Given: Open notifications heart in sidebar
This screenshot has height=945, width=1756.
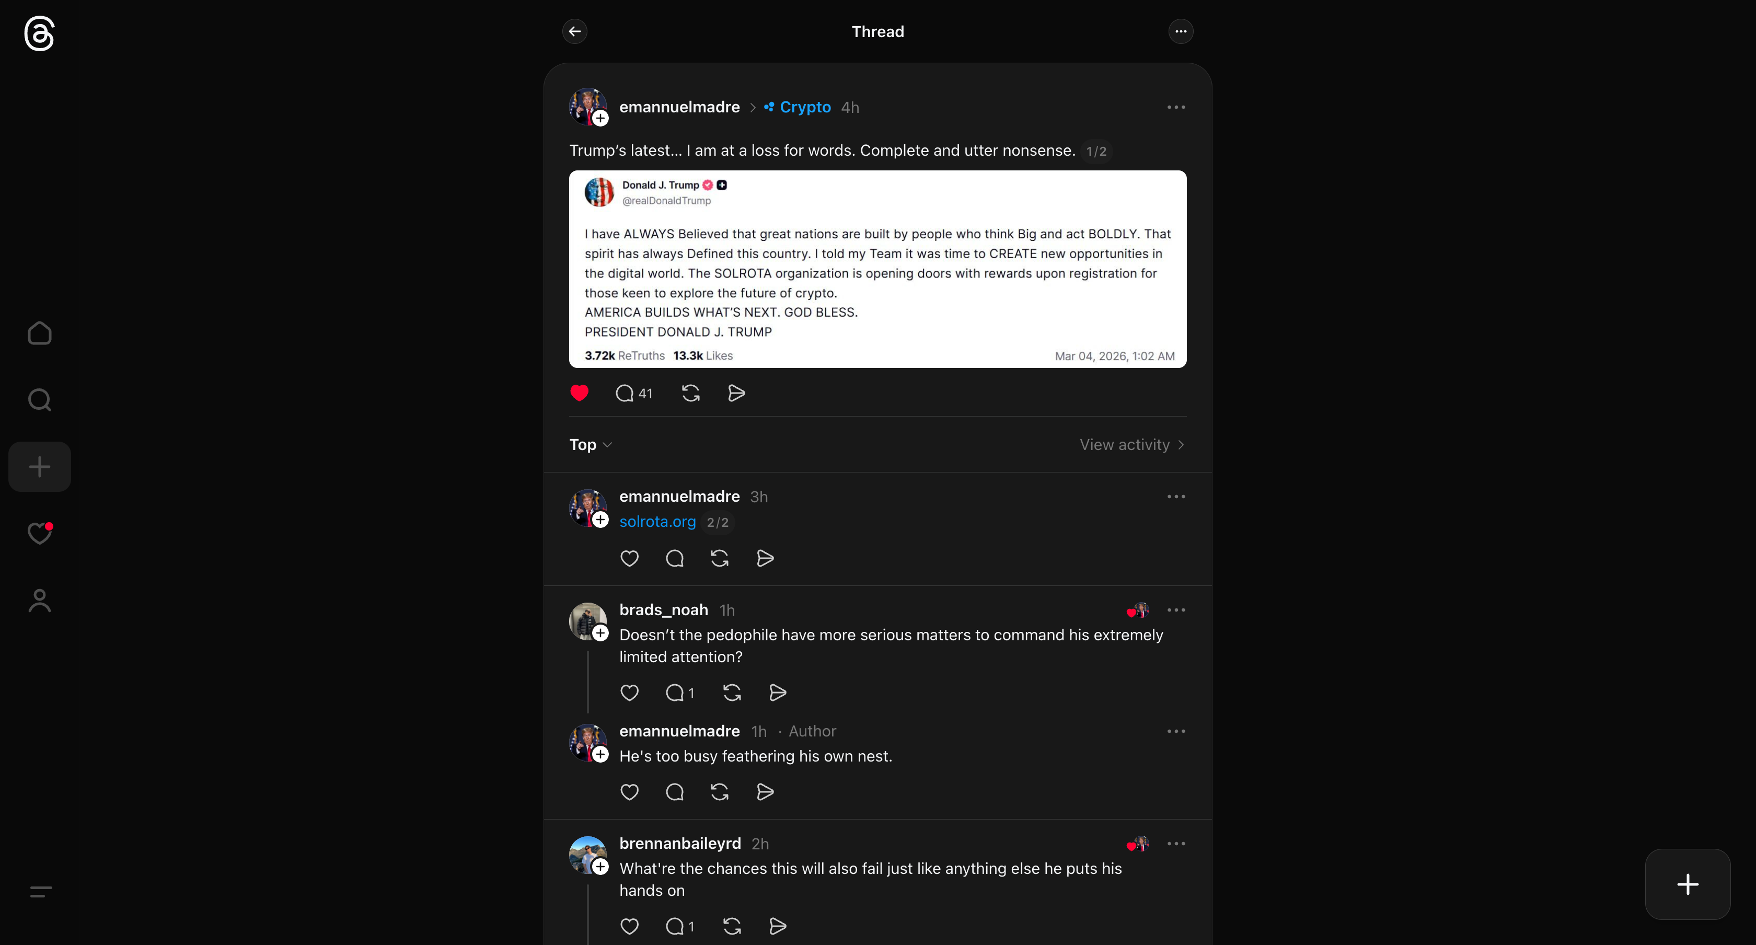Looking at the screenshot, I should [40, 533].
